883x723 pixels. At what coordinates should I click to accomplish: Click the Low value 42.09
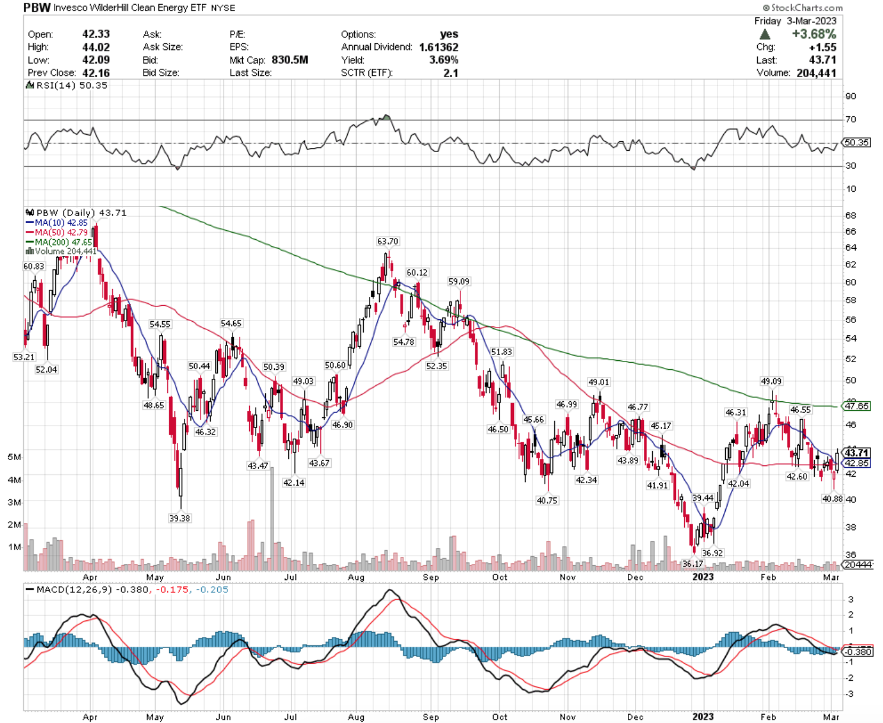pos(96,60)
